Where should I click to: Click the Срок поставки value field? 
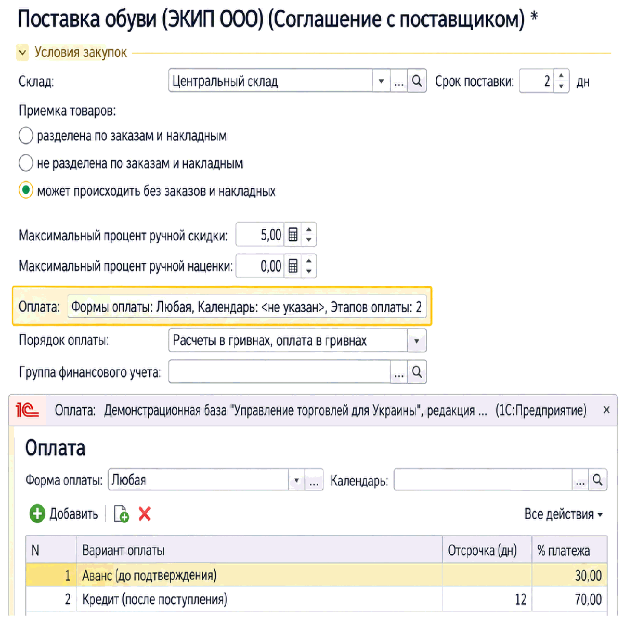tap(537, 81)
